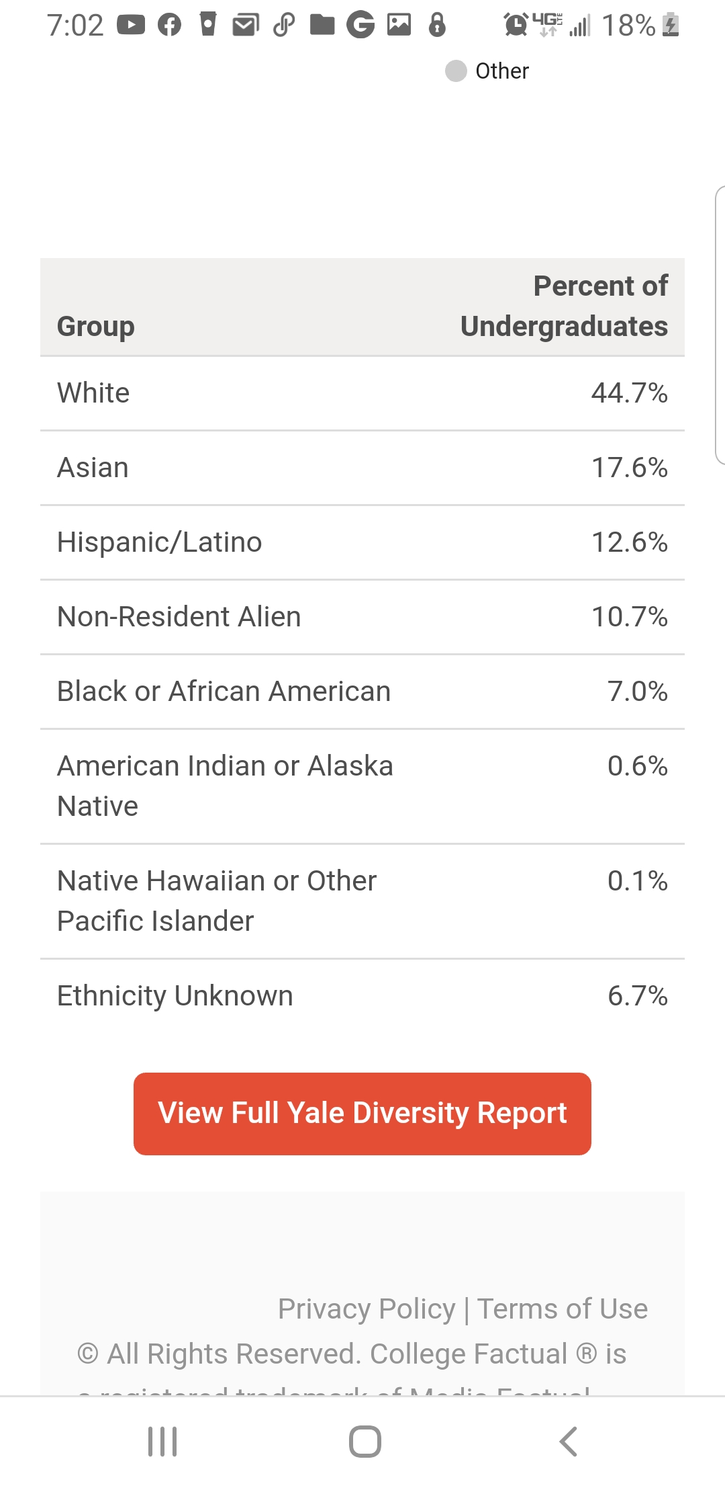The image size is (725, 1492).
Task: Tap the YouTube notification icon in status bar
Action: point(131,26)
